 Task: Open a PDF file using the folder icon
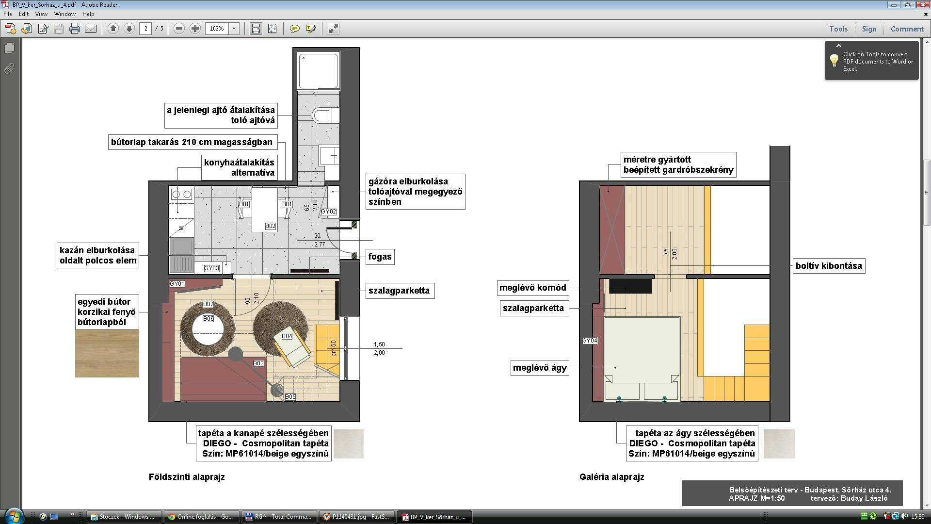pos(26,29)
